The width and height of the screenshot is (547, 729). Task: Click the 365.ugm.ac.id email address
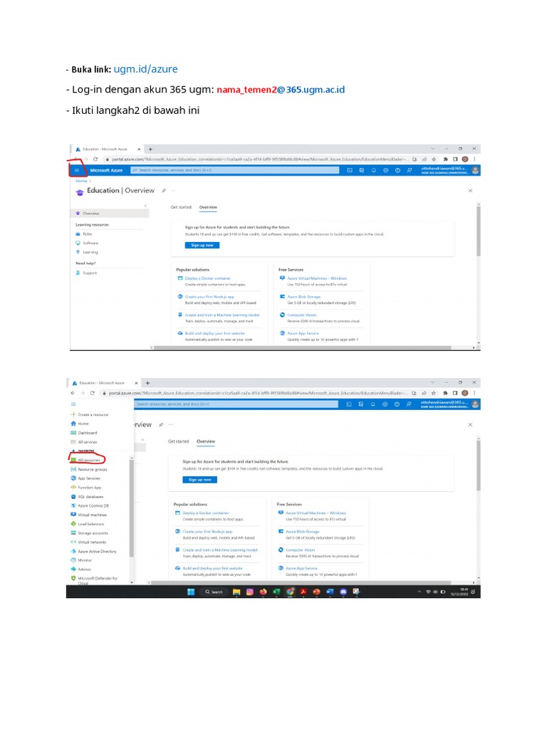[281, 90]
